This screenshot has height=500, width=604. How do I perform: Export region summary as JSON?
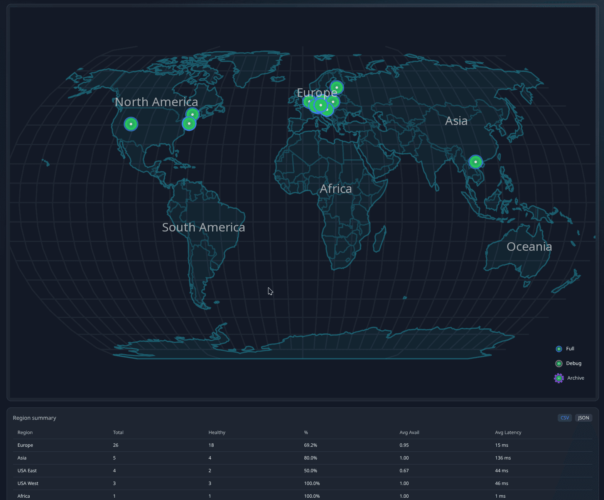pos(583,418)
